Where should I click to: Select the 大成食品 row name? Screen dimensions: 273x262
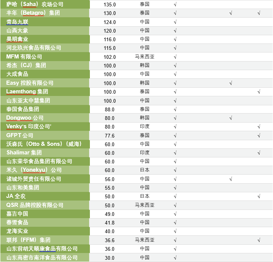(x=45, y=74)
